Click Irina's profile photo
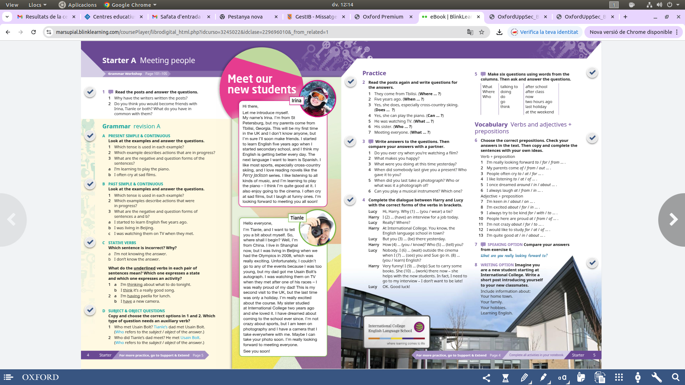This screenshot has height=385, width=685. click(318, 98)
